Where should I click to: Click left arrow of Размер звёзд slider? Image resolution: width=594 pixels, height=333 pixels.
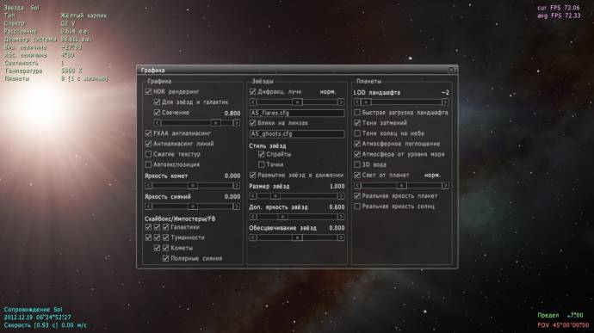(x=253, y=196)
